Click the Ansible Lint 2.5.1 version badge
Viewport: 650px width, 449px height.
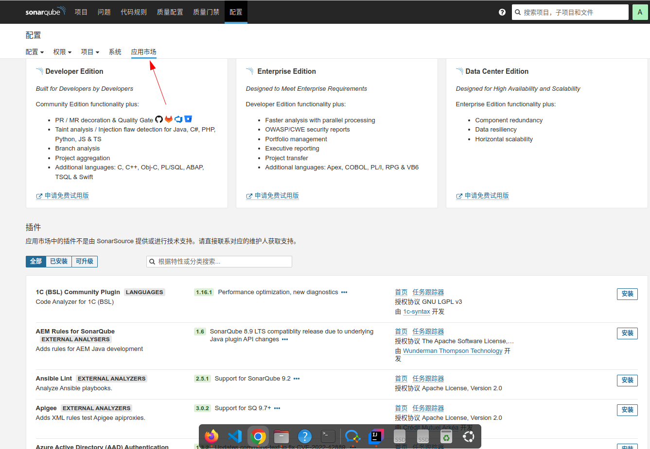click(x=202, y=379)
